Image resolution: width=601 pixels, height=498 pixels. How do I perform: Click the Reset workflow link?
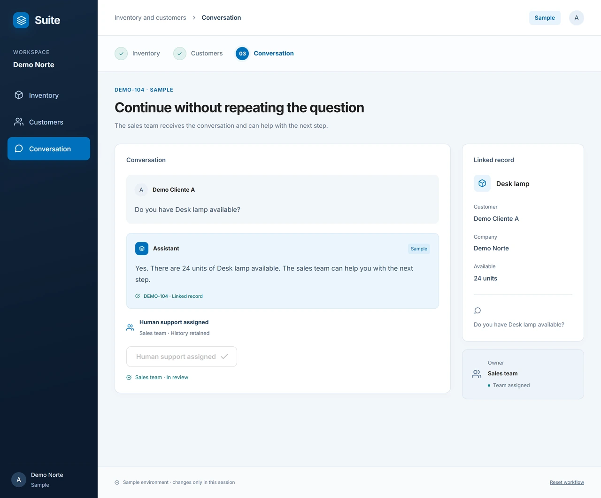click(x=567, y=482)
